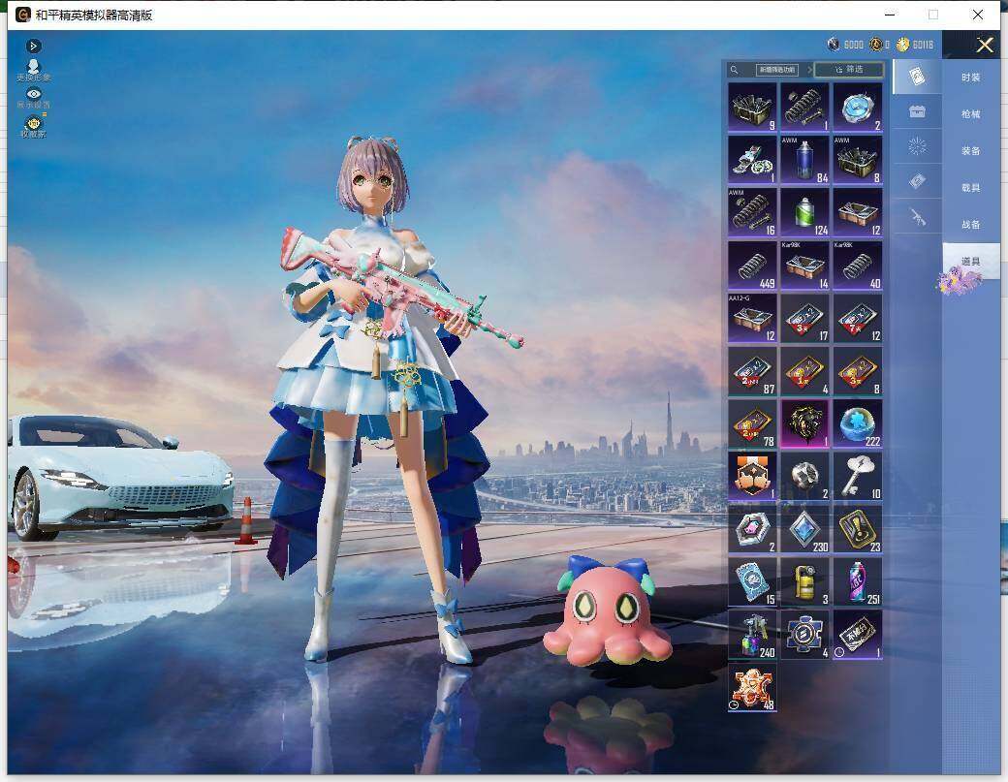
Task: Select the 道具 tab
Action: click(x=971, y=261)
